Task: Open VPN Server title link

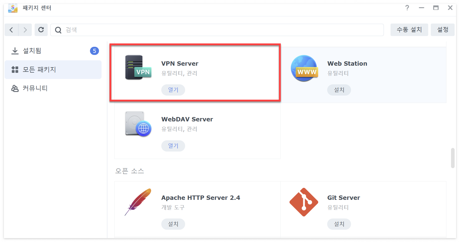Action: tap(180, 64)
